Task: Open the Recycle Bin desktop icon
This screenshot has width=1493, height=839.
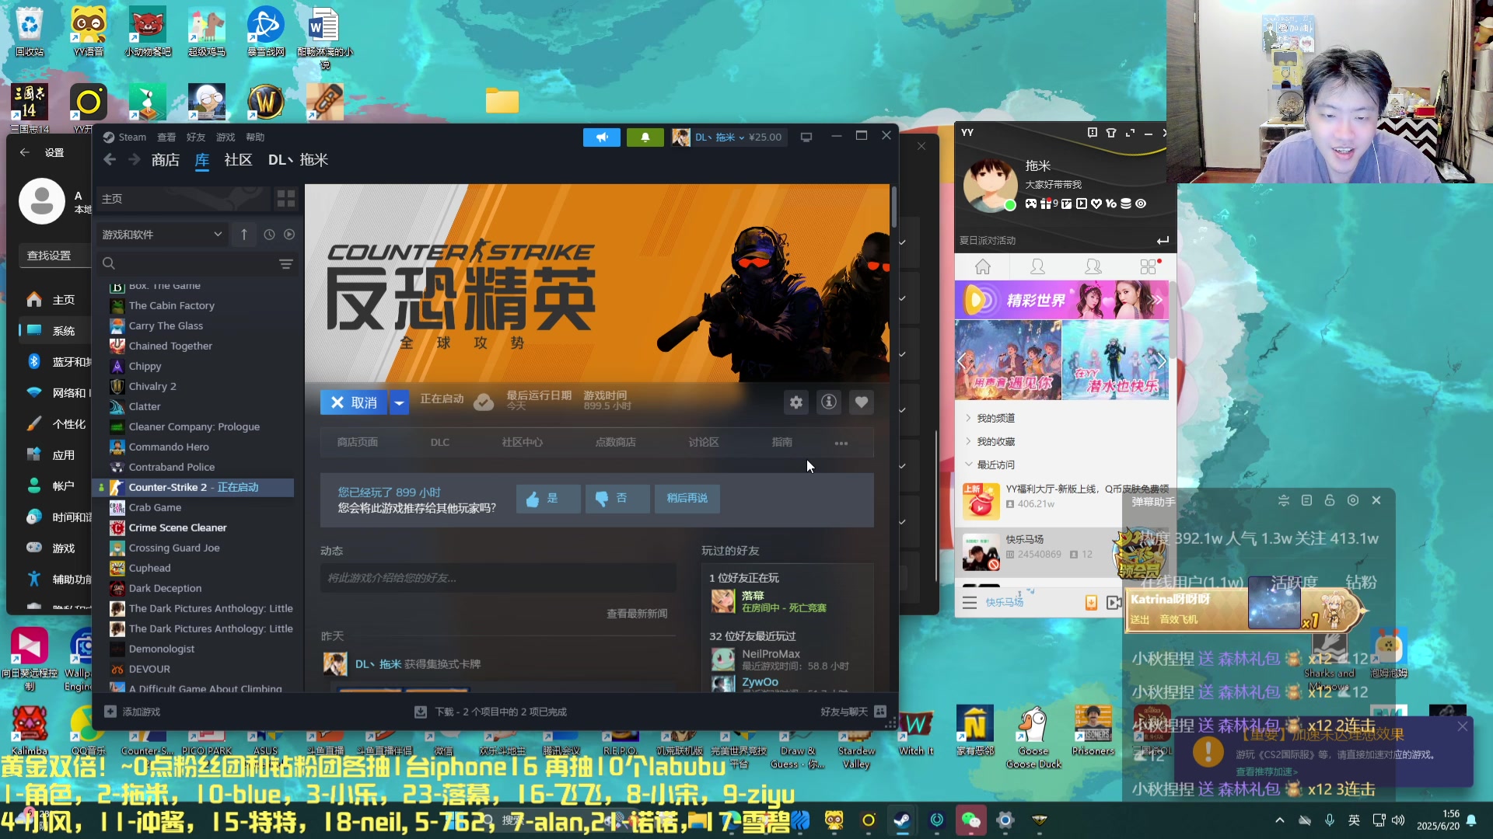Action: [30, 33]
